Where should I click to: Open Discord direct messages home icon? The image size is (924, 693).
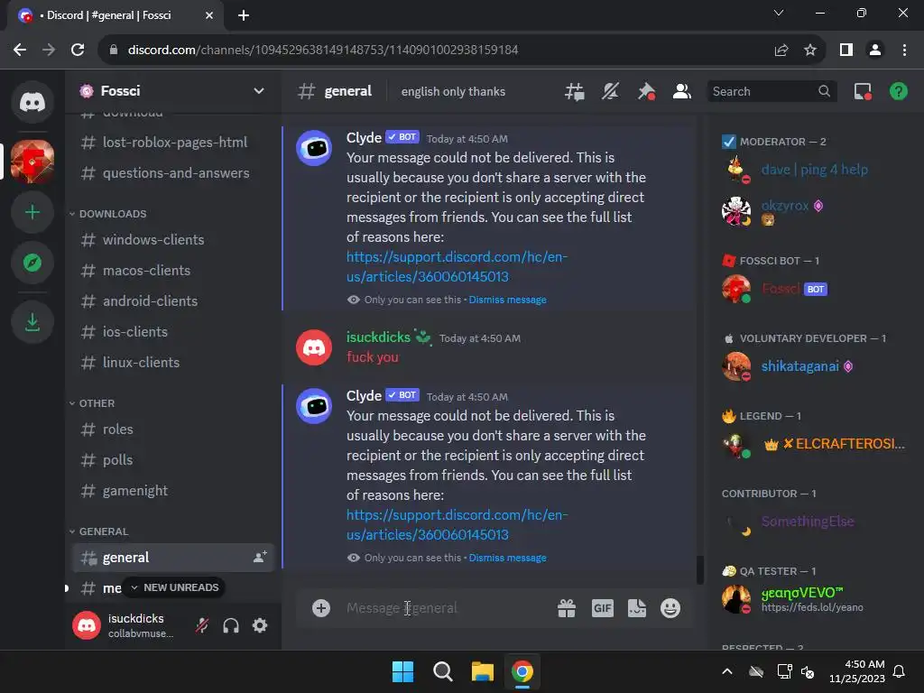pyautogui.click(x=32, y=102)
